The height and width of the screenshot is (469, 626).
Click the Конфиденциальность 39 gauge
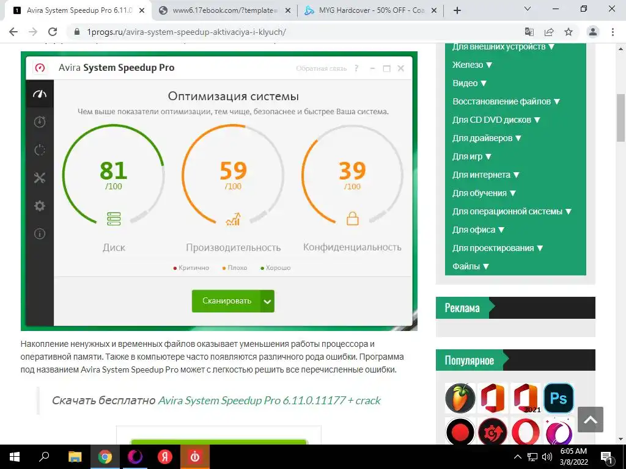click(352, 175)
